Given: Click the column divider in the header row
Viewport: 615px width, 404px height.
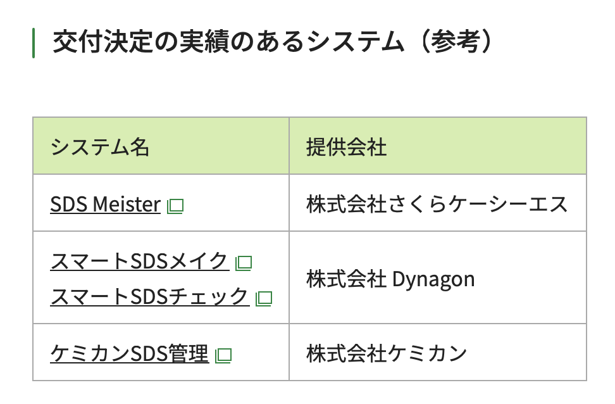Looking at the screenshot, I should [289, 146].
